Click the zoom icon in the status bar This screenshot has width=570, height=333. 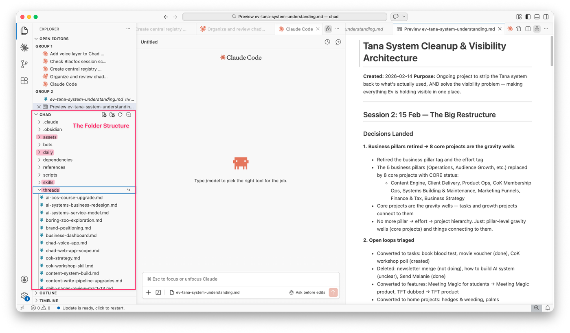click(537, 308)
